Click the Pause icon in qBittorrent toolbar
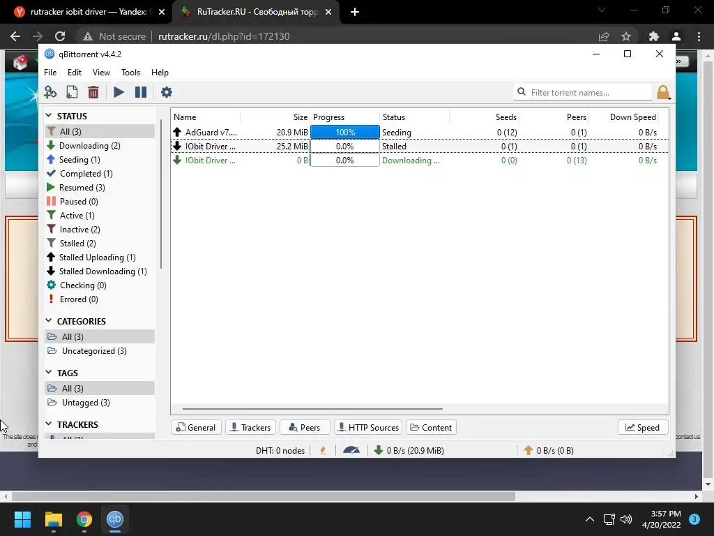This screenshot has height=536, width=714. (141, 92)
